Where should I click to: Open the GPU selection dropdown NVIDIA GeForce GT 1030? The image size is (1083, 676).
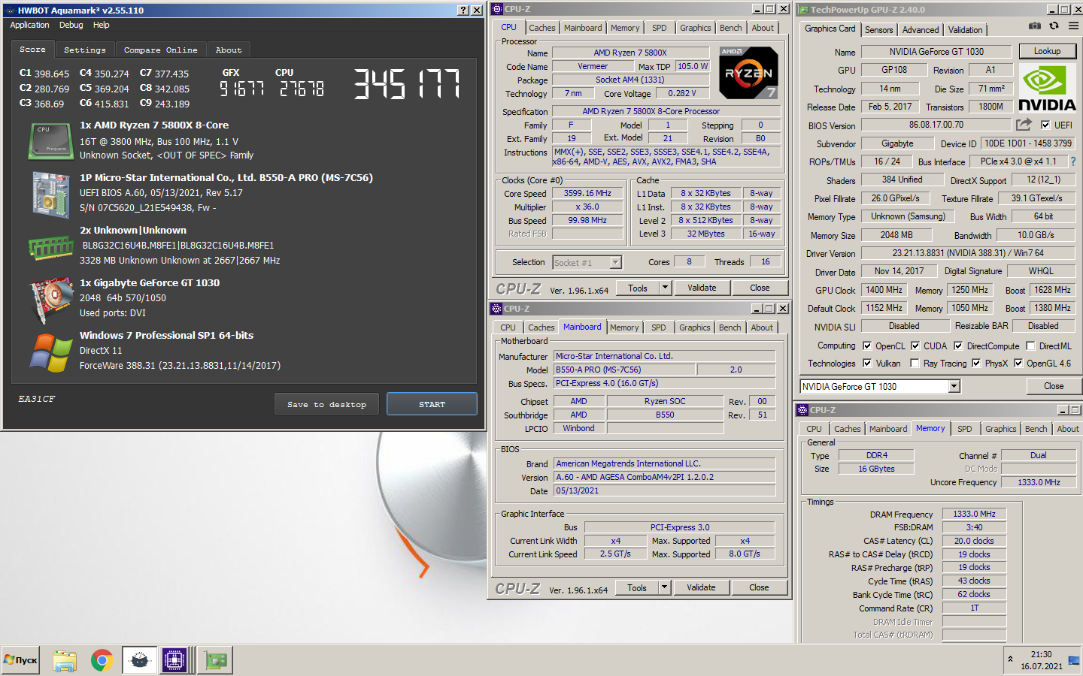click(x=880, y=386)
